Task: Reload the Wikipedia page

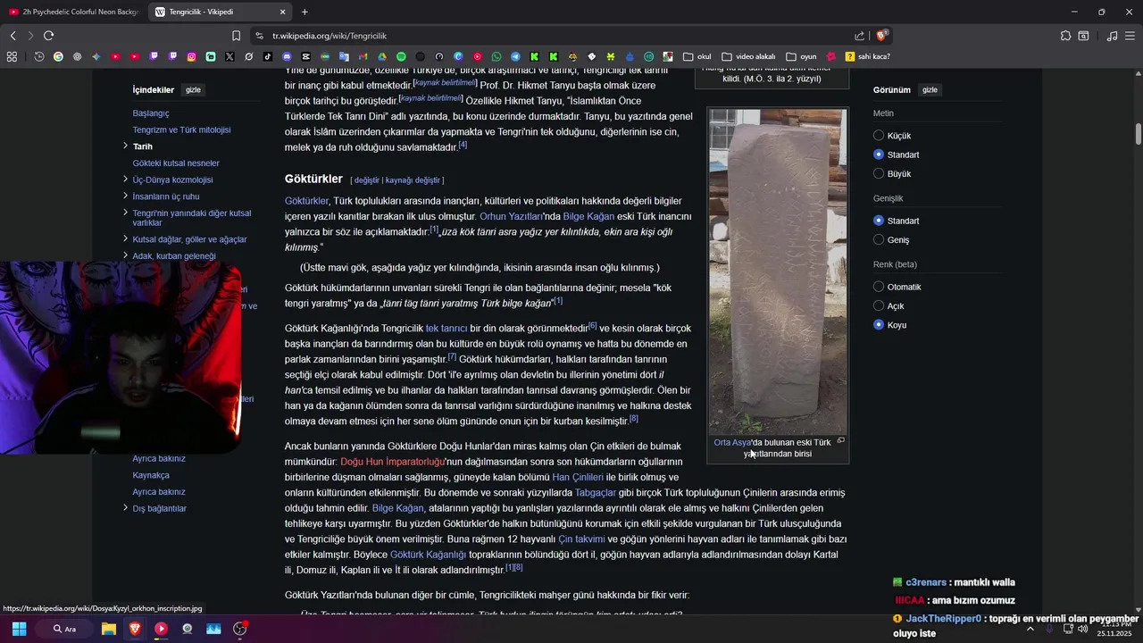Action: point(48,36)
